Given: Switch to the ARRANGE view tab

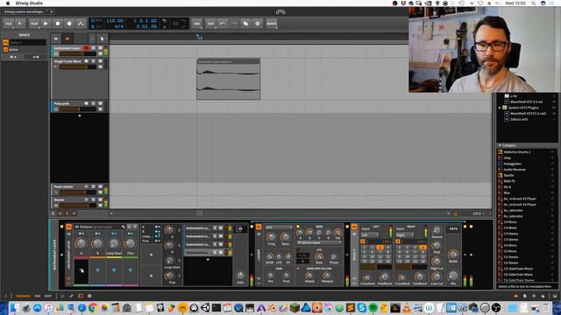Looking at the screenshot, I should (x=24, y=296).
